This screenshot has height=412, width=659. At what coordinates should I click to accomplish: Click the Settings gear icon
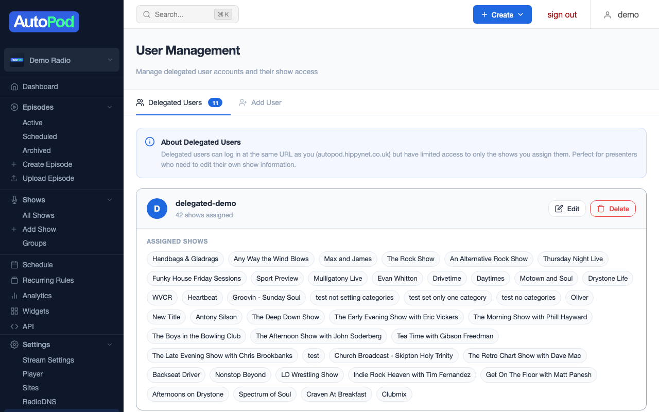pyautogui.click(x=14, y=345)
